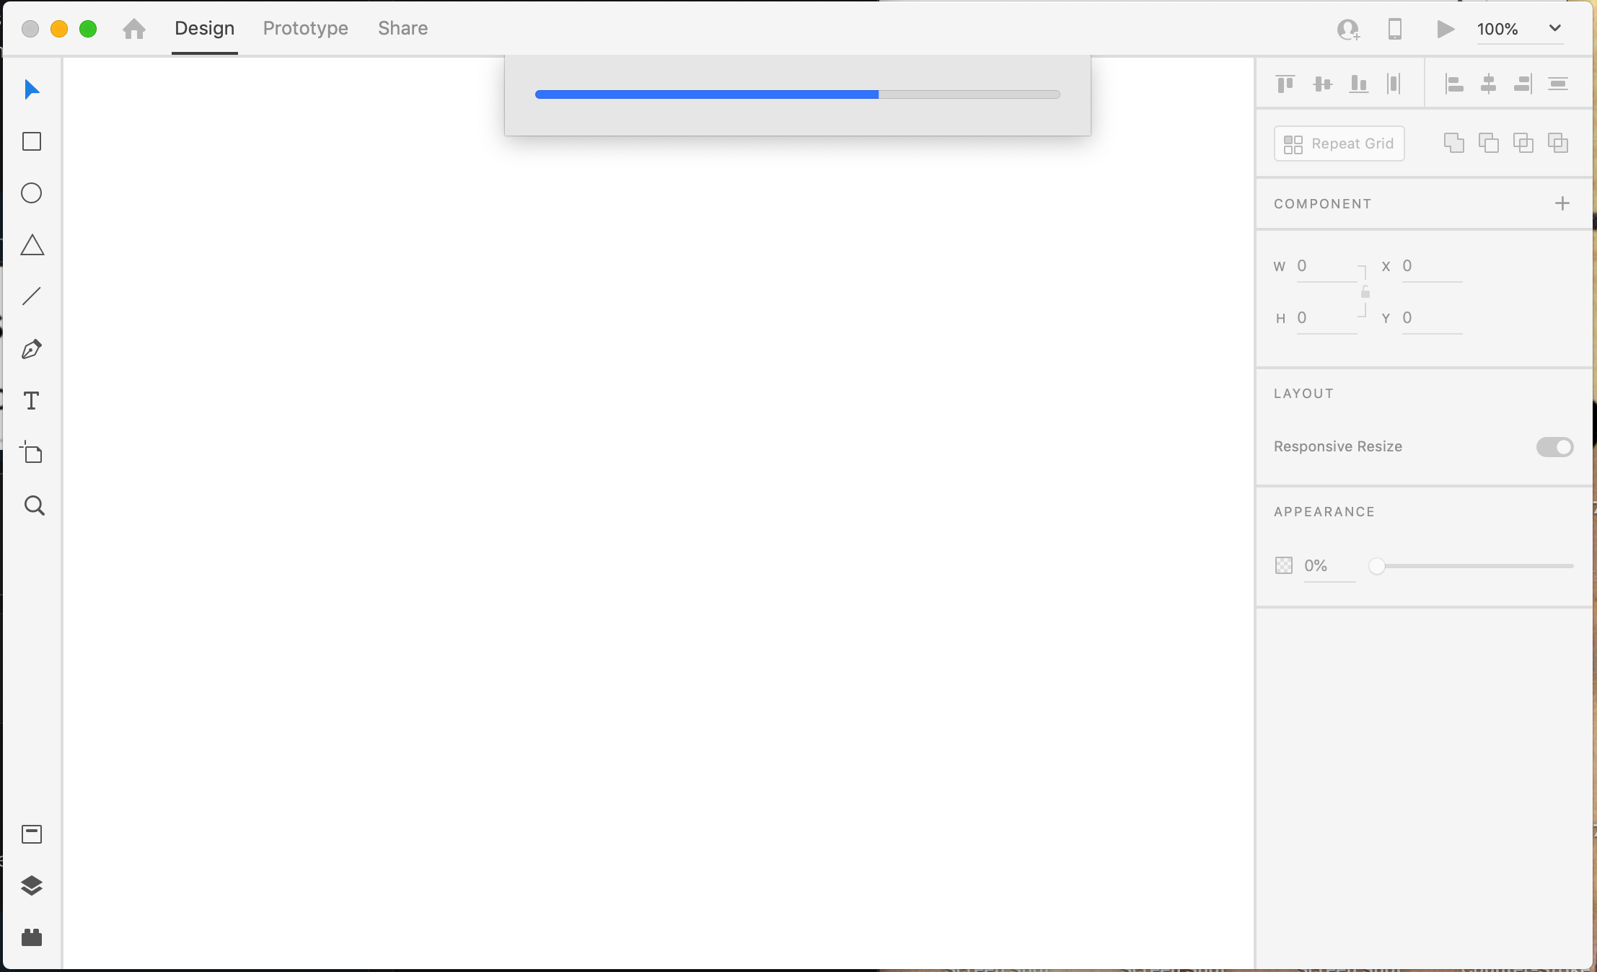Activate the Pen tool
The image size is (1597, 972).
coord(32,349)
